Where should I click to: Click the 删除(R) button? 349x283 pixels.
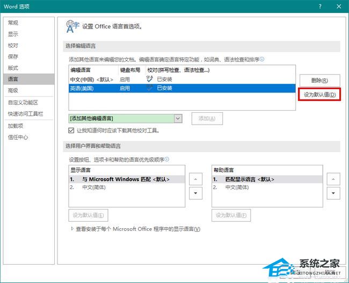pyautogui.click(x=319, y=81)
